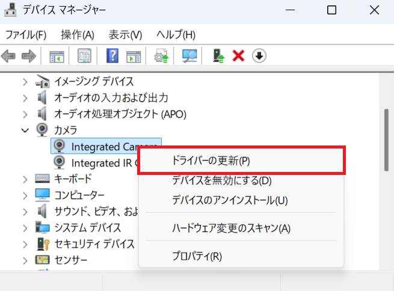Select the オーディオ処理オブジェクト (APO) label
This screenshot has height=291, width=394.
(x=120, y=114)
